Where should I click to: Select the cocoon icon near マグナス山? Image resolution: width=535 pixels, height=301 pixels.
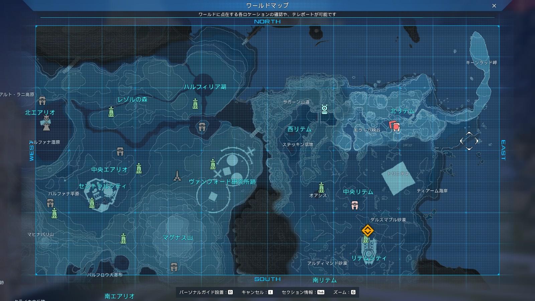pos(123,238)
